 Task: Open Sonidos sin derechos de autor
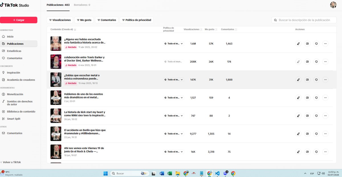pyautogui.click(x=19, y=103)
